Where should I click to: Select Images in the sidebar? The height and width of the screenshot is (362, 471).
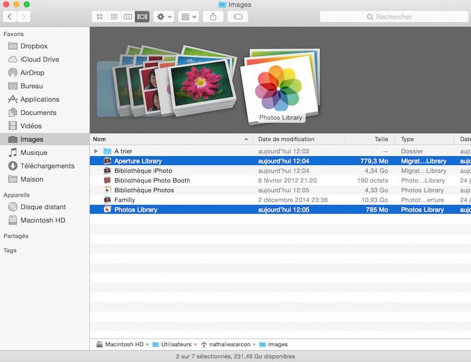(x=45, y=139)
